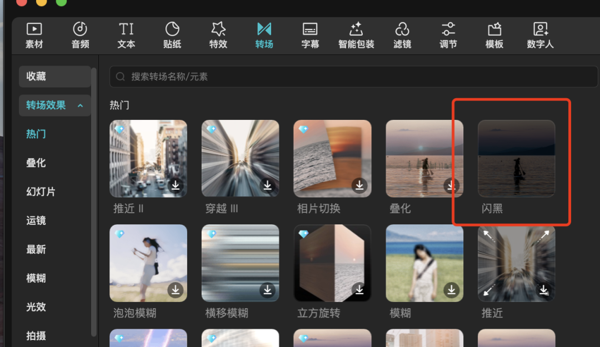Image resolution: width=600 pixels, height=347 pixels.
Task: Click the 热门 section heading
Action: tap(119, 105)
